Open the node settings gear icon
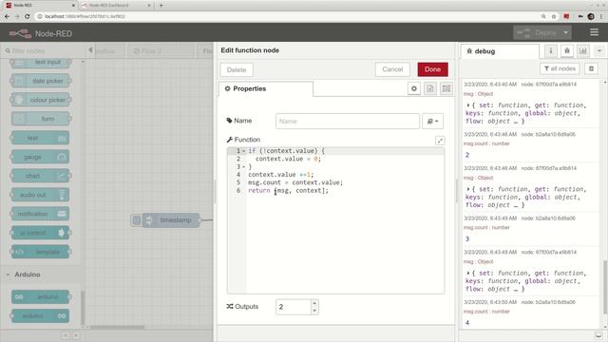Image resolution: width=608 pixels, height=342 pixels. click(414, 88)
